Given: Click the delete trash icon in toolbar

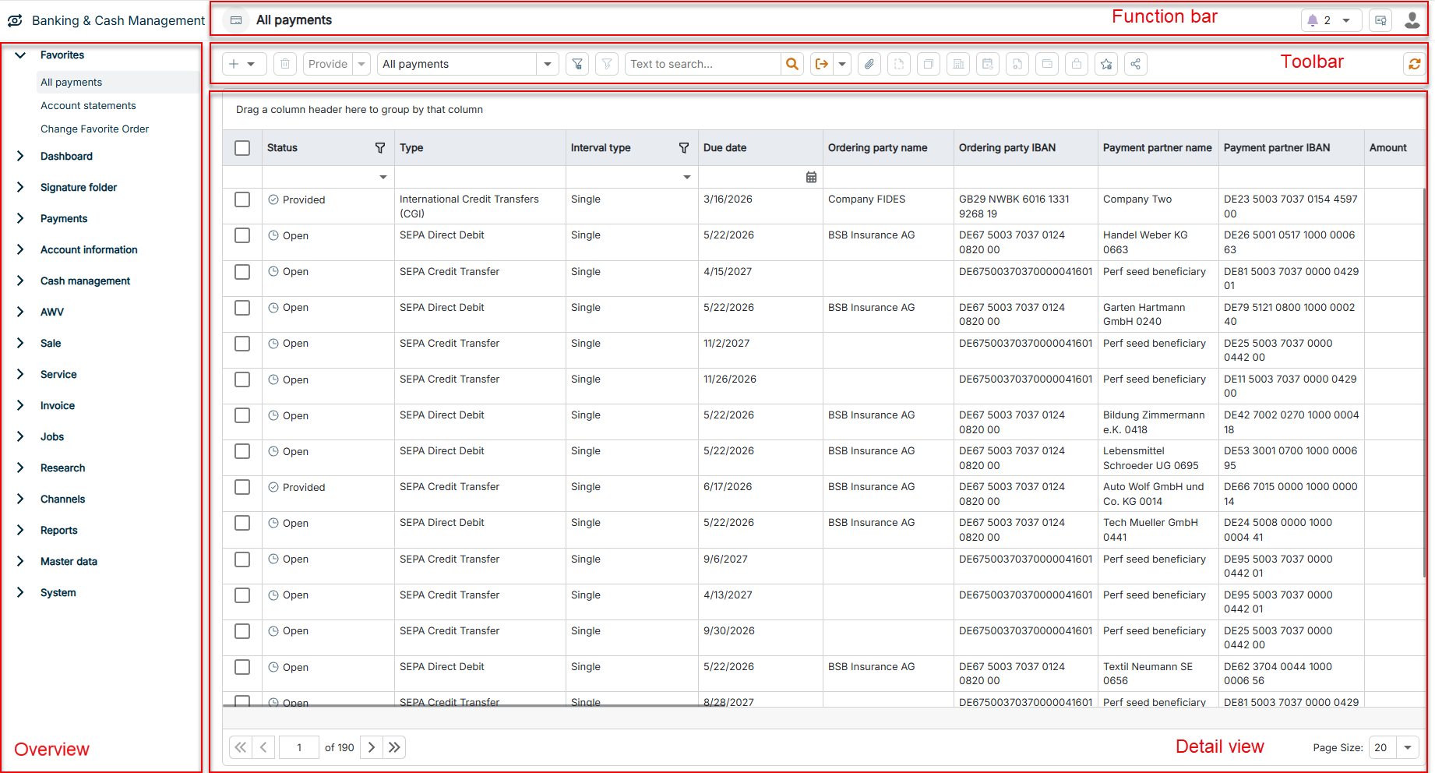Looking at the screenshot, I should [285, 64].
